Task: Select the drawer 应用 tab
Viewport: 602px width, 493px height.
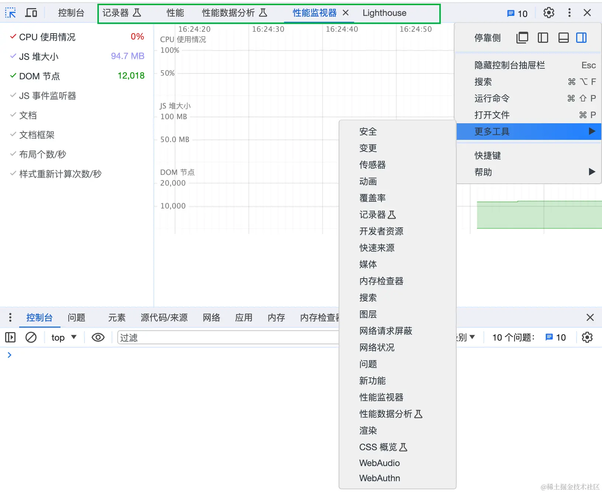Action: [x=244, y=317]
